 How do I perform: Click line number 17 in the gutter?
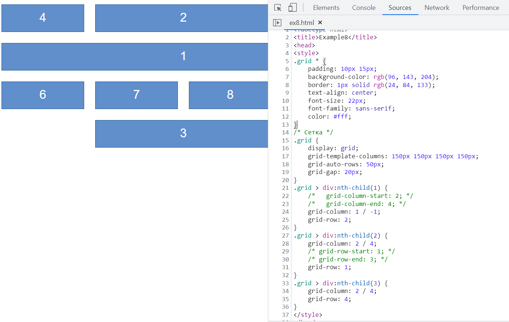[x=286, y=156]
